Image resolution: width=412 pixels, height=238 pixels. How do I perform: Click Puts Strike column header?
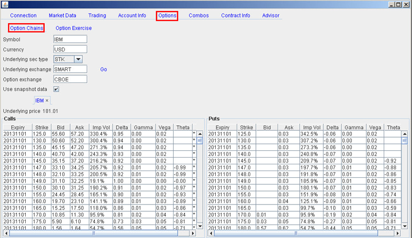click(246, 127)
